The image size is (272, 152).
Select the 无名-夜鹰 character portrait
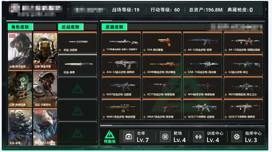pos(20,127)
